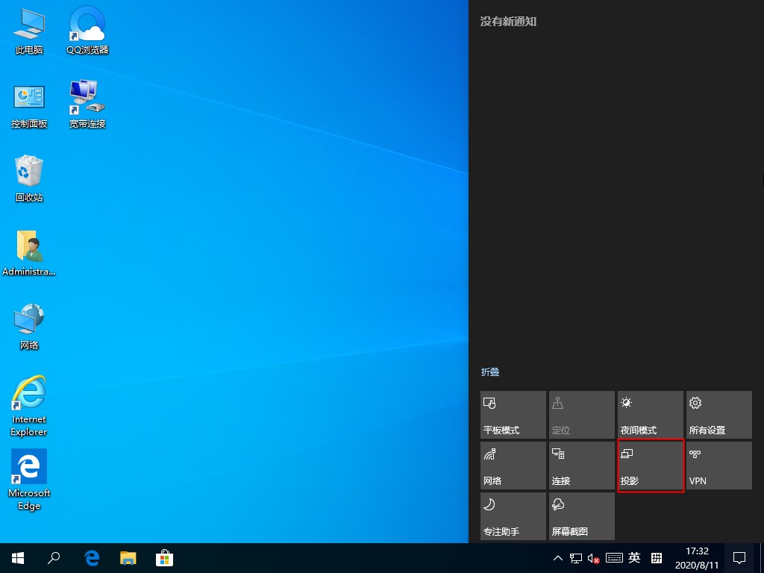The image size is (764, 573).
Task: Open 控制面板 from the desktop
Action: (x=28, y=103)
